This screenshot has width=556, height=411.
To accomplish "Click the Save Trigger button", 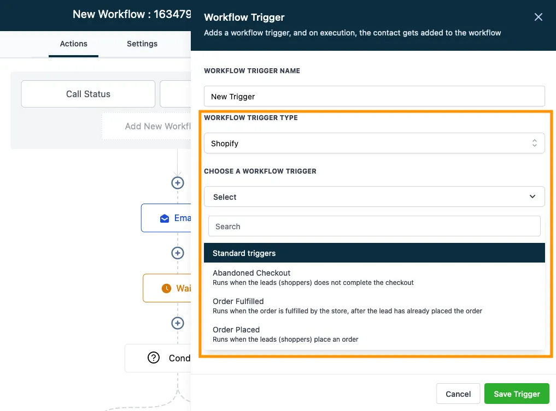I will (517, 394).
